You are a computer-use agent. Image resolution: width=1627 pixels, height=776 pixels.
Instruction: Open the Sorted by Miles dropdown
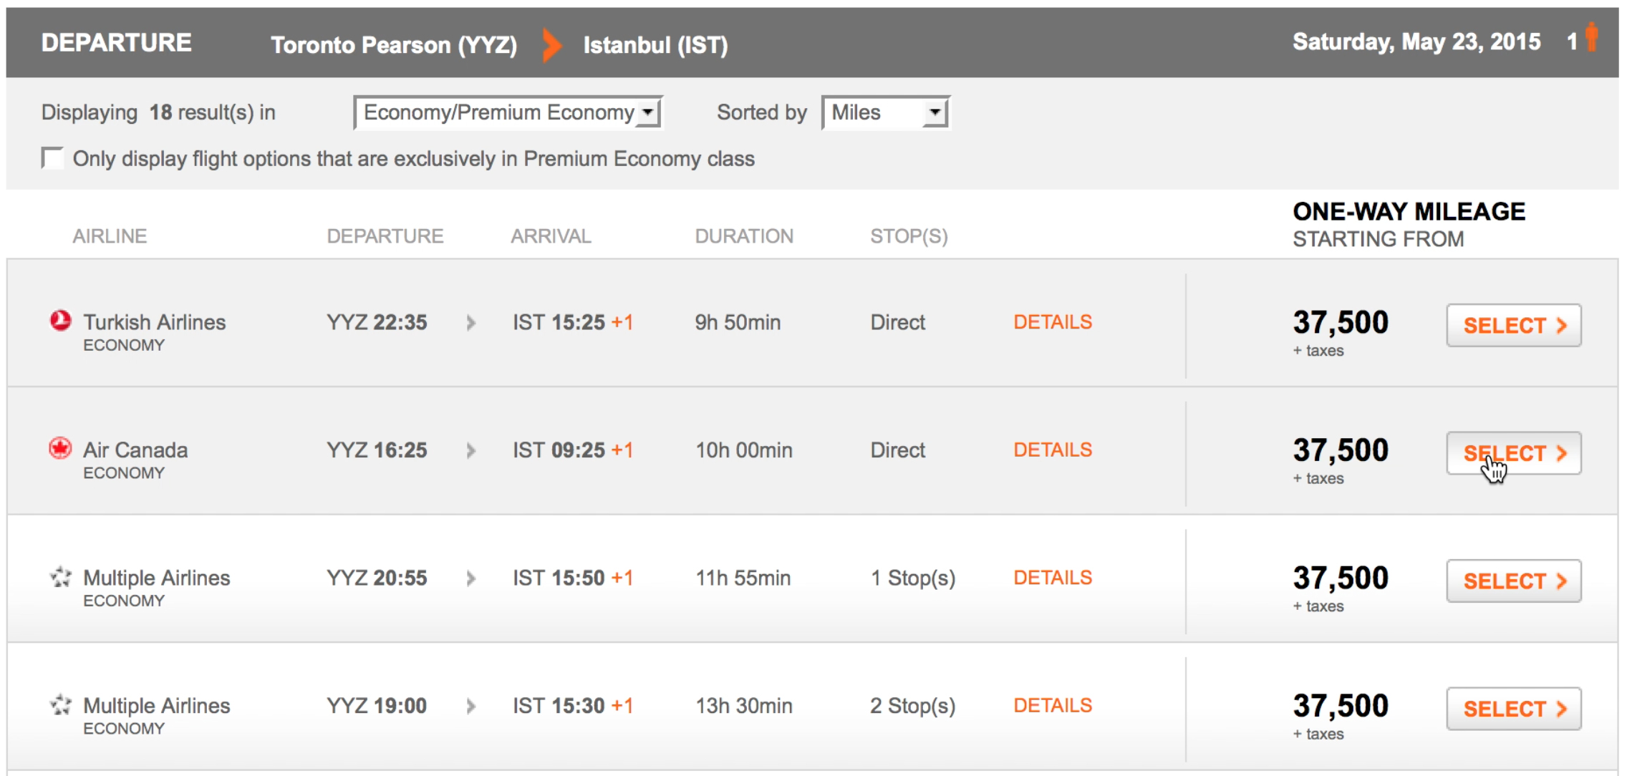coord(886,112)
